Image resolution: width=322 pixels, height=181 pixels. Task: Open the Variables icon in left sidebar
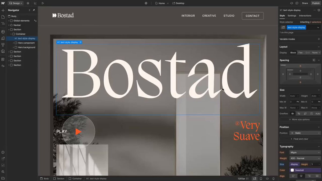3,45
